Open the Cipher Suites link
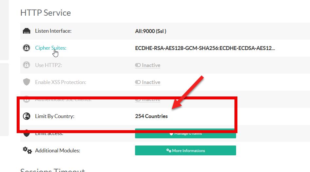Viewport: 310px width, 172px height. click(x=50, y=48)
